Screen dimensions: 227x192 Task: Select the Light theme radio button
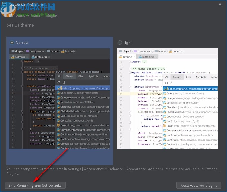[x=120, y=42]
